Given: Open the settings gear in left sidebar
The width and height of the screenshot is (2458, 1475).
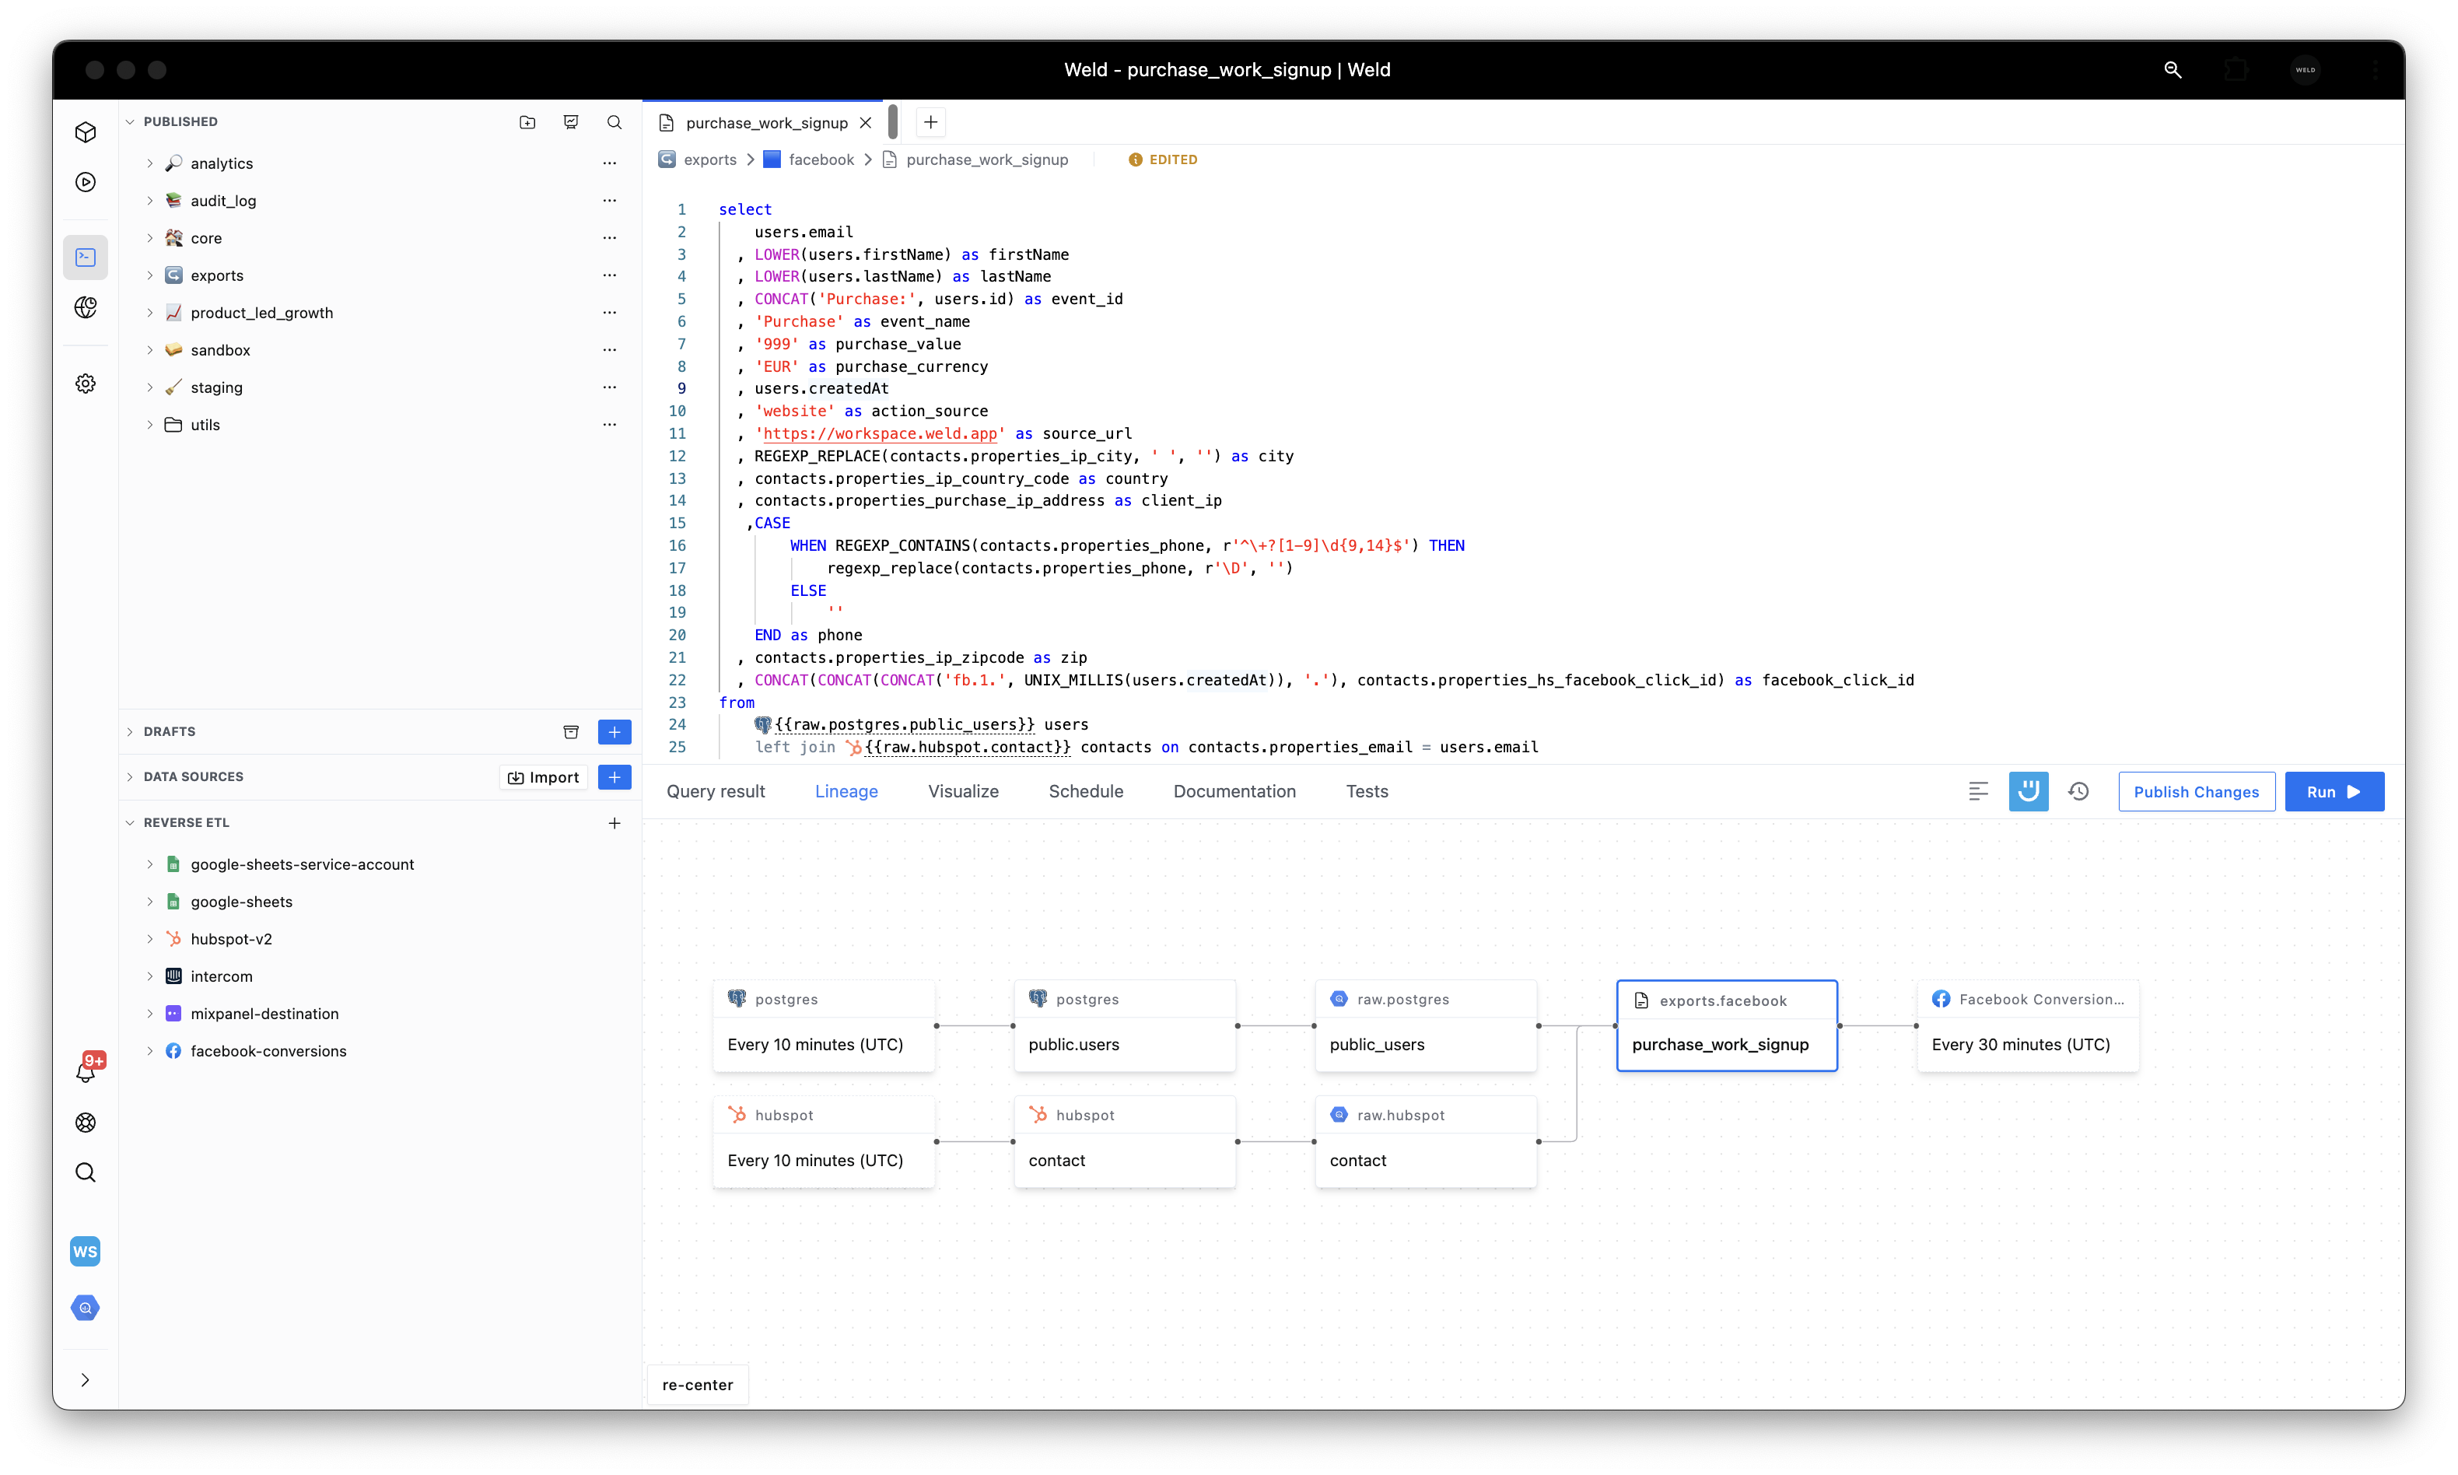Looking at the screenshot, I should click(x=86, y=384).
